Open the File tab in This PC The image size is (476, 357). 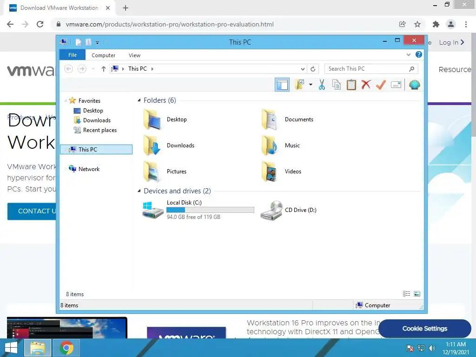tap(73, 55)
